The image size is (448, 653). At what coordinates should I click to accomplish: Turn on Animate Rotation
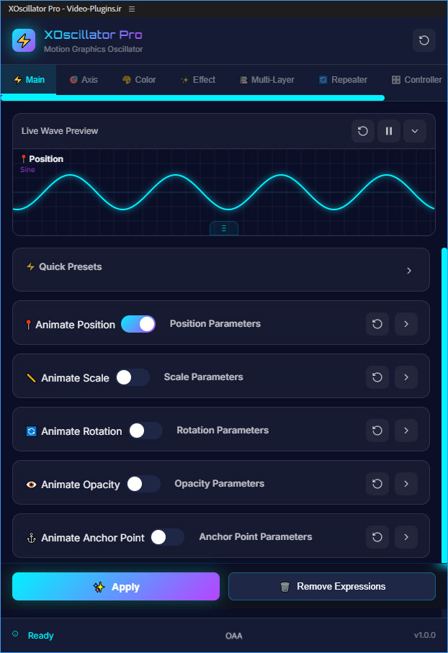coord(145,431)
